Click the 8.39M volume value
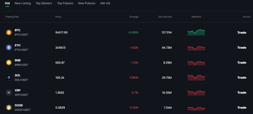The width and height of the screenshot is (253, 114). pyautogui.click(x=168, y=63)
